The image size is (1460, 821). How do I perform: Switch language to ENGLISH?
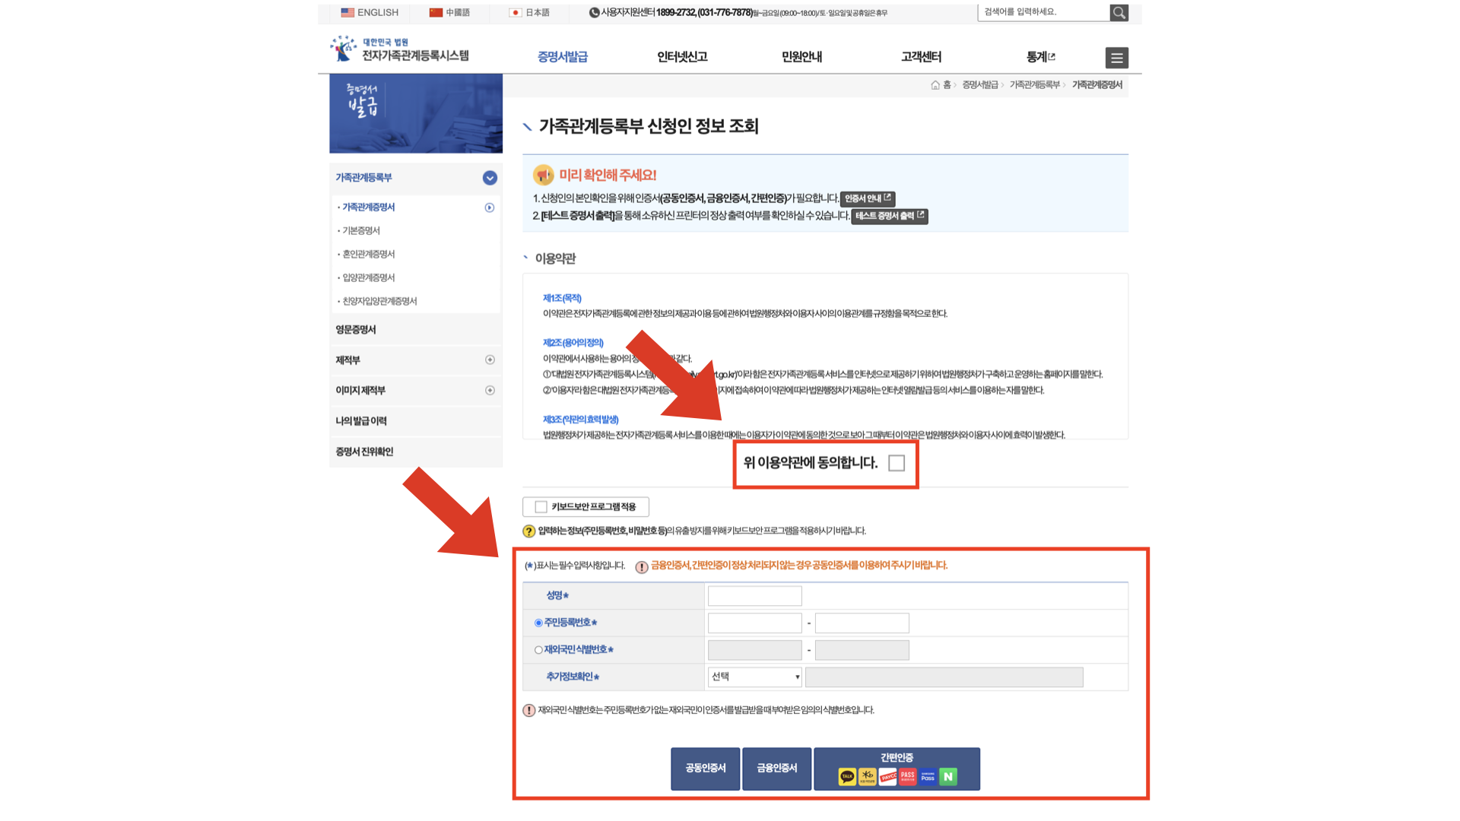coord(377,12)
